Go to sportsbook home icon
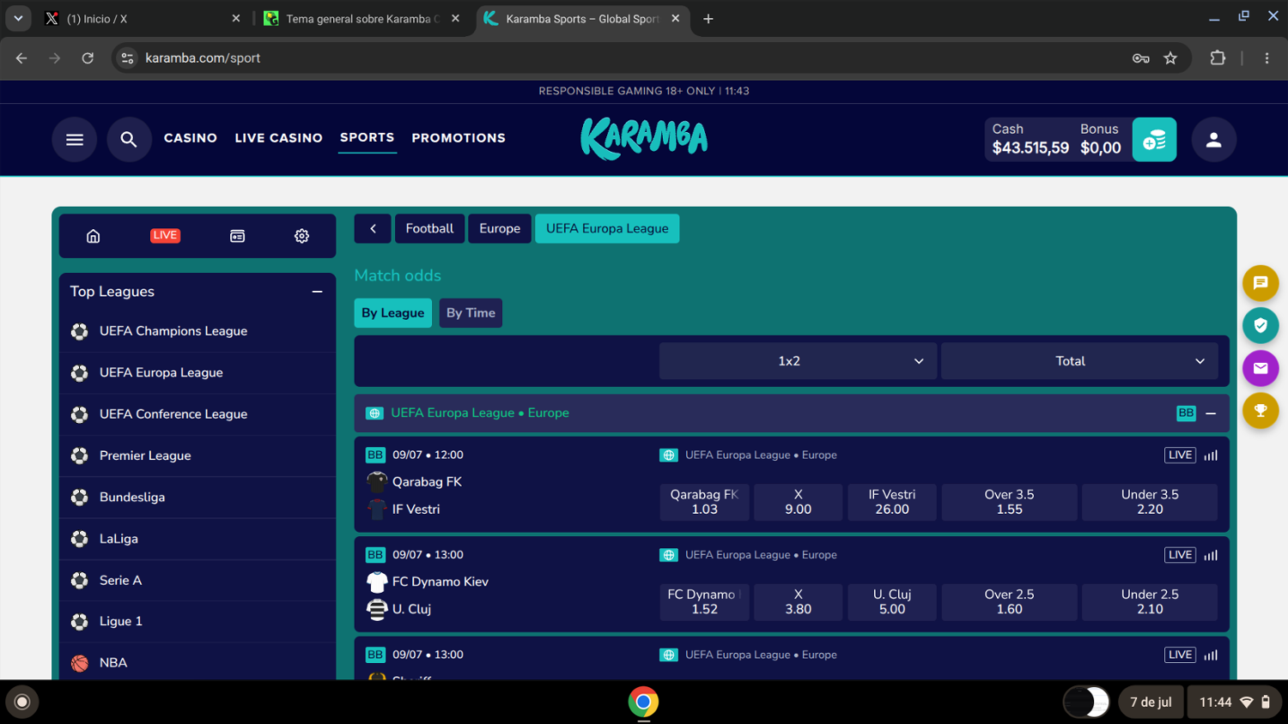 94,236
